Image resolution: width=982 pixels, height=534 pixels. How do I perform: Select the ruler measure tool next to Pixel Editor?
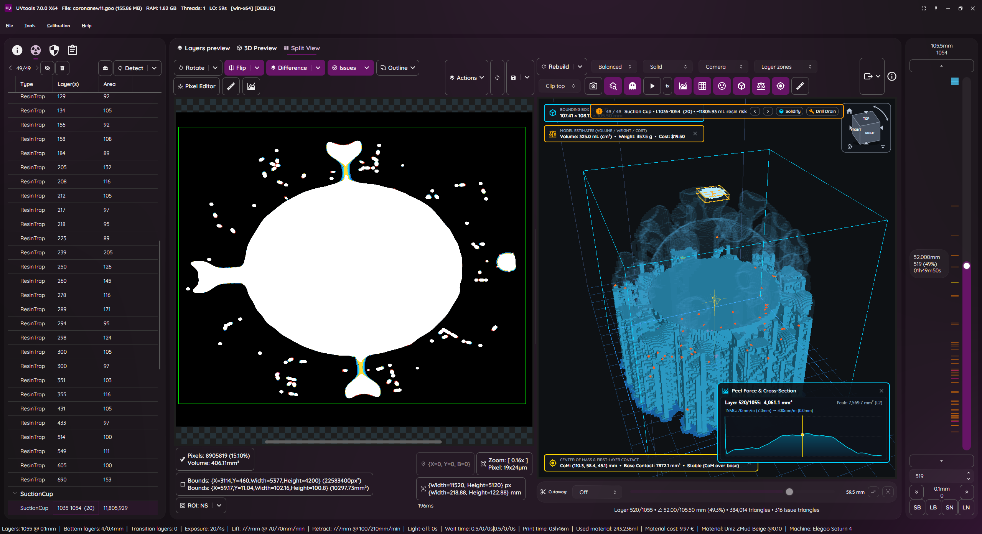coord(231,86)
